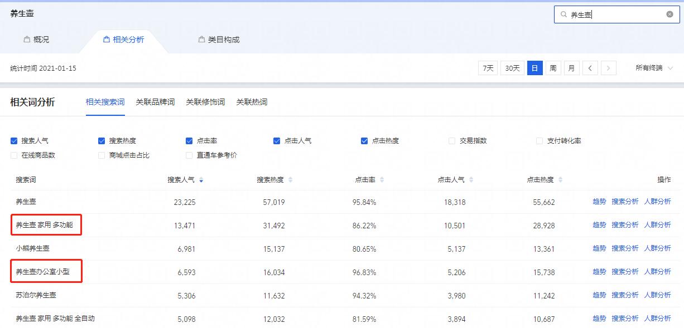Clear the search box with the X icon
684x328 pixels.
(669, 14)
